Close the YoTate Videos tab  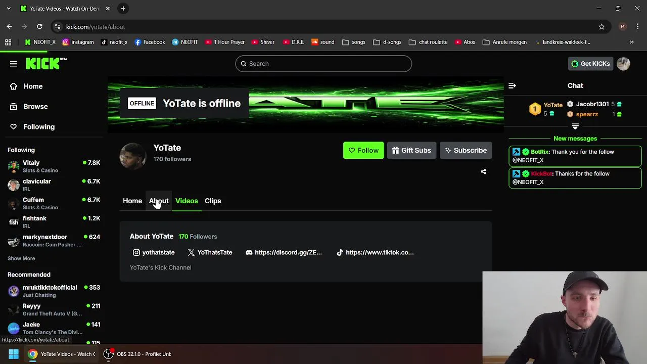coord(108,9)
